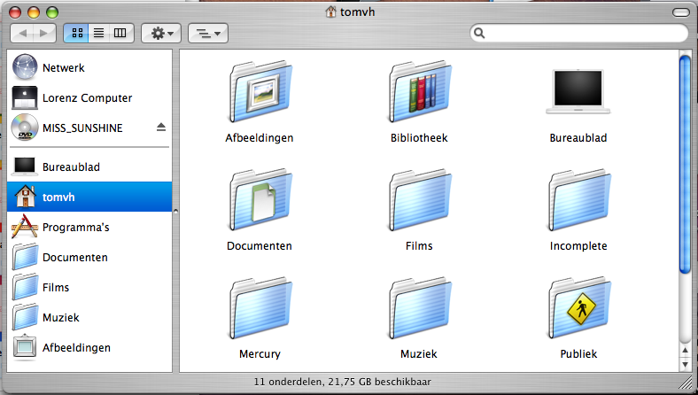Click Documenten folder icon in sidebar
Image resolution: width=698 pixels, height=395 pixels.
25,257
